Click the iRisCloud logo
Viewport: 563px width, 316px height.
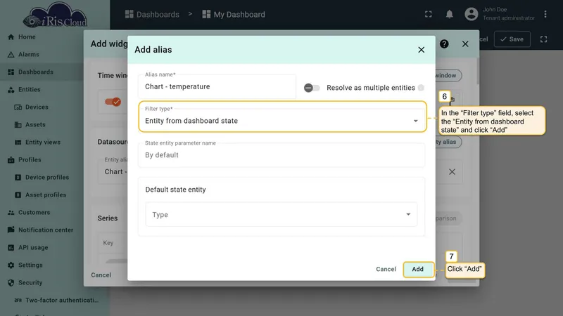[x=55, y=15]
